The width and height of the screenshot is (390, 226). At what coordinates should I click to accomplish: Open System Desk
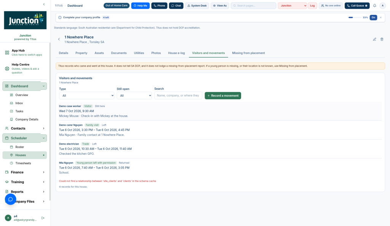[x=197, y=5]
